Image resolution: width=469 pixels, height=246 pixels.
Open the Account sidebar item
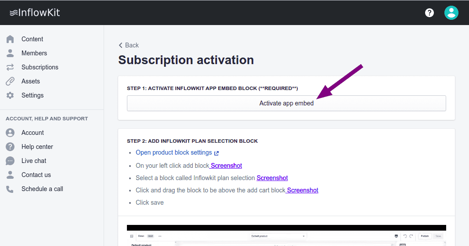click(32, 133)
